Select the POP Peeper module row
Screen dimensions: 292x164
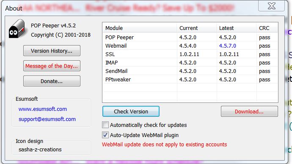coord(190,37)
